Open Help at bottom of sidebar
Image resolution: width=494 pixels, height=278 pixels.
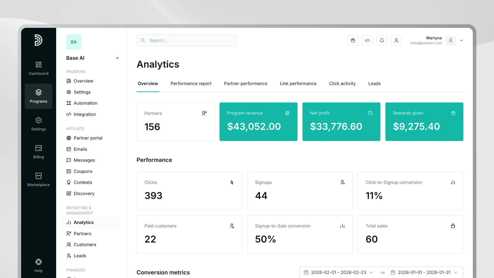click(39, 265)
